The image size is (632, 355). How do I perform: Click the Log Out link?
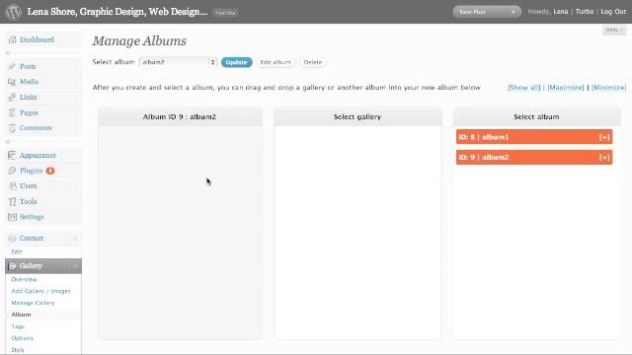(613, 12)
